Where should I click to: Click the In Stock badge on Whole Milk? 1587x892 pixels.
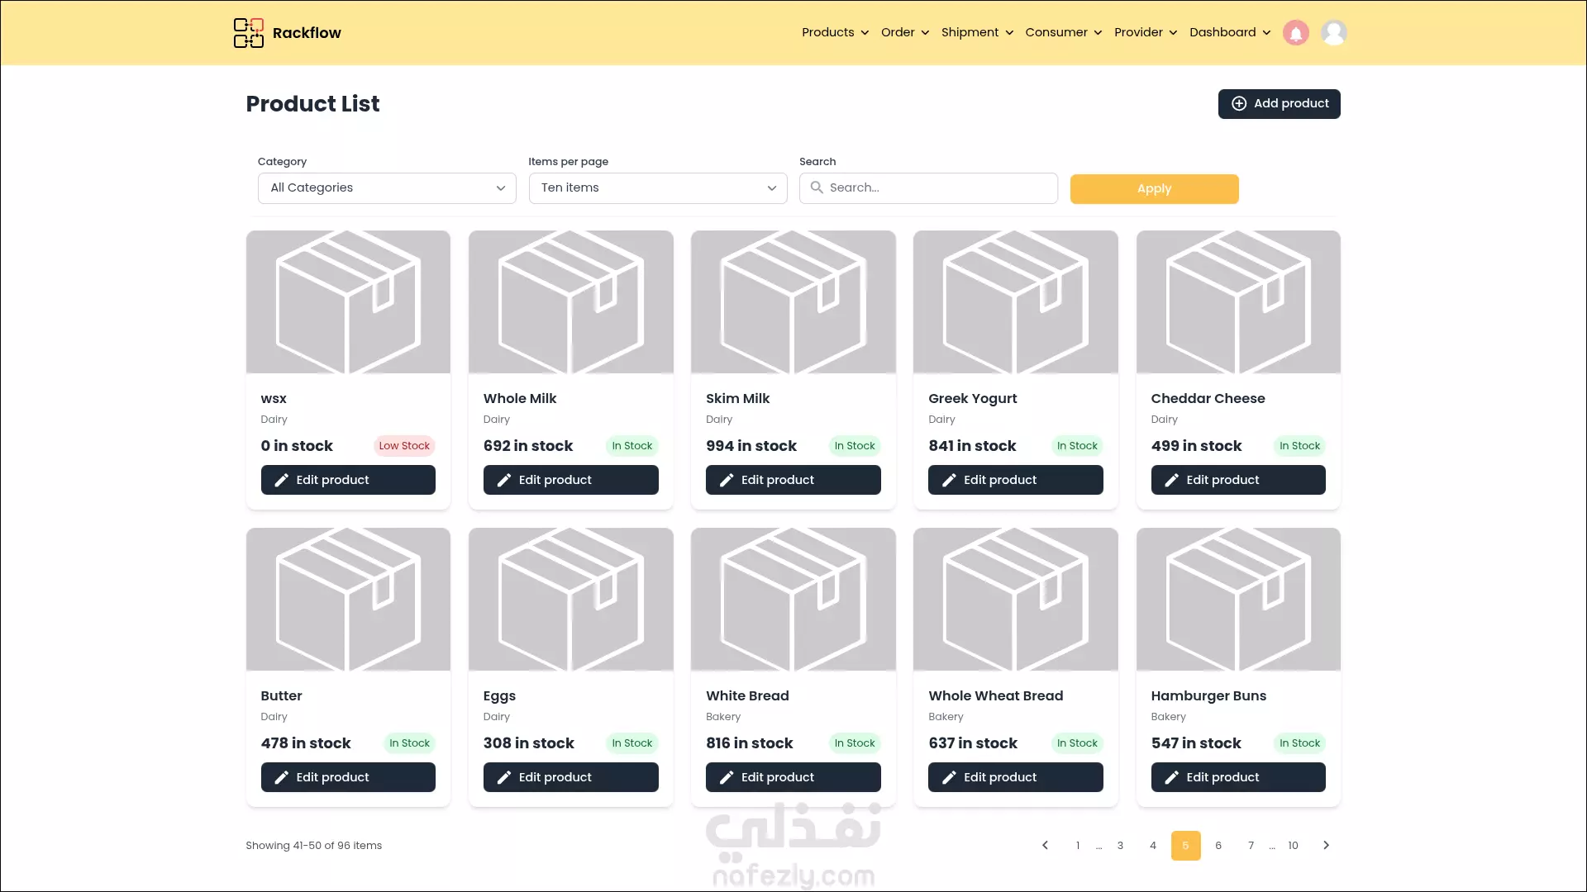tap(632, 446)
